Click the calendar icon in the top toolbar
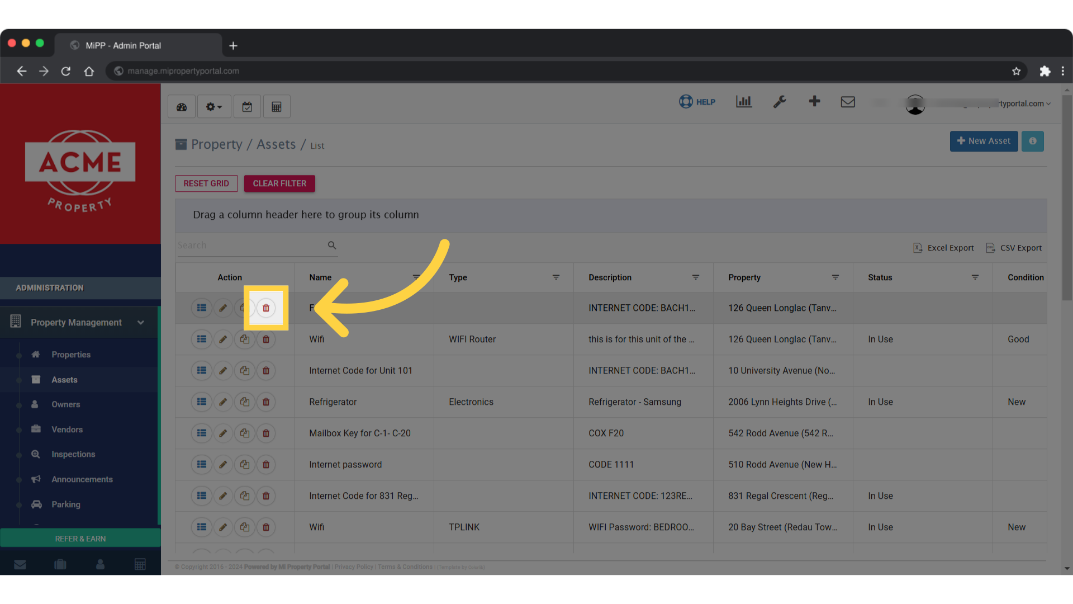Viewport: 1073px width, 604px height. (247, 106)
